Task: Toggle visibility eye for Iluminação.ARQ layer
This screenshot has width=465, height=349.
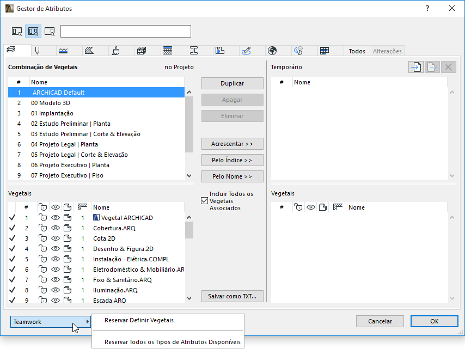Action: point(56,290)
